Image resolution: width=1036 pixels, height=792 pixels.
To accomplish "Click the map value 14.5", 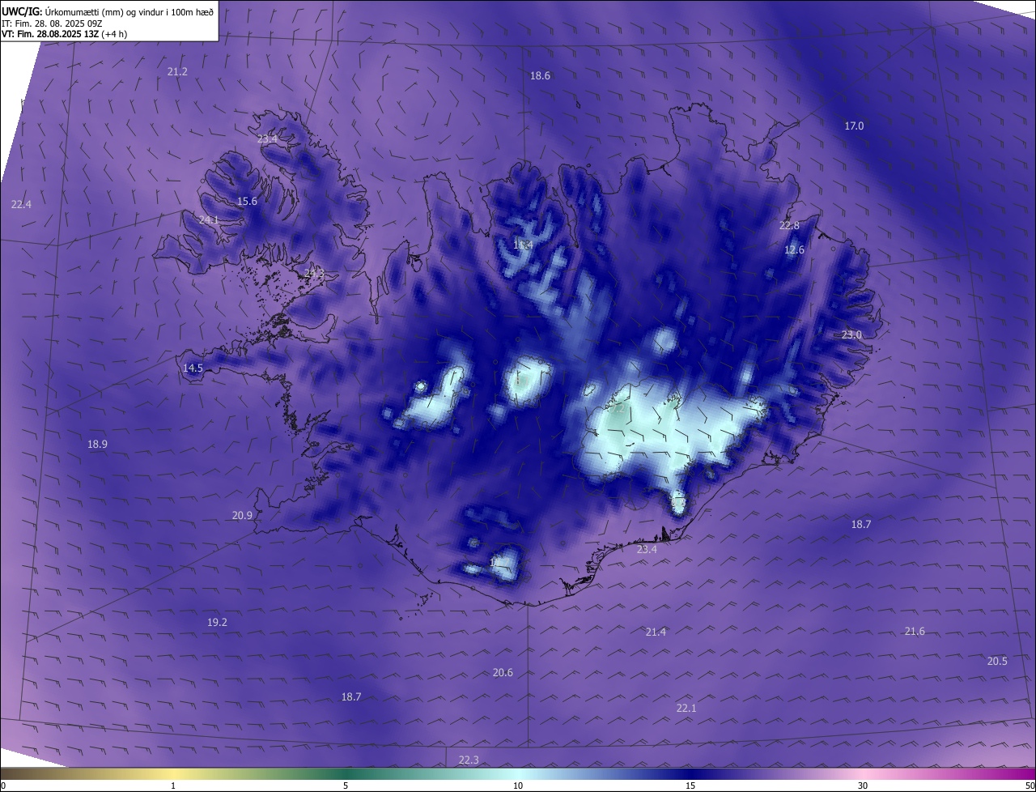I will coord(193,368).
